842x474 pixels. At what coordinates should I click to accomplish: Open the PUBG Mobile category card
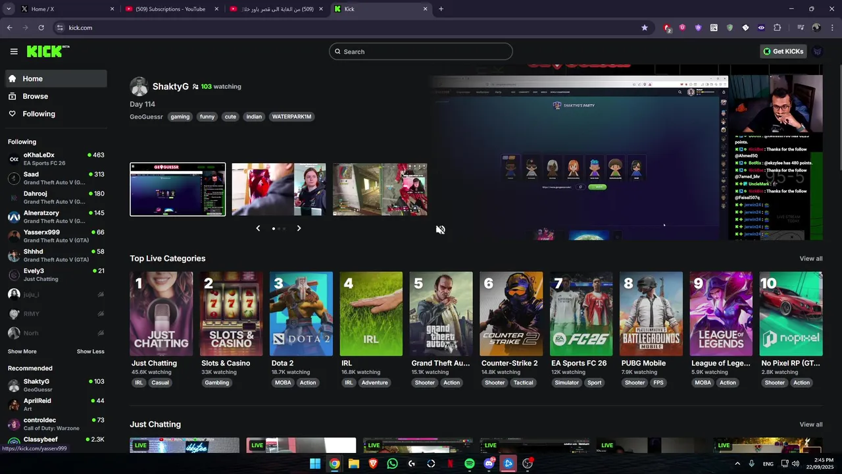651,314
